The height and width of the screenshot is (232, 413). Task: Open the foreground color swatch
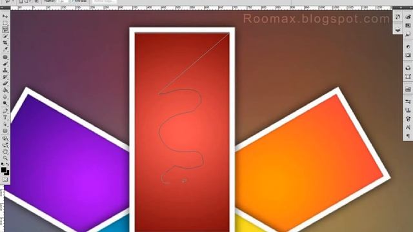3,169
